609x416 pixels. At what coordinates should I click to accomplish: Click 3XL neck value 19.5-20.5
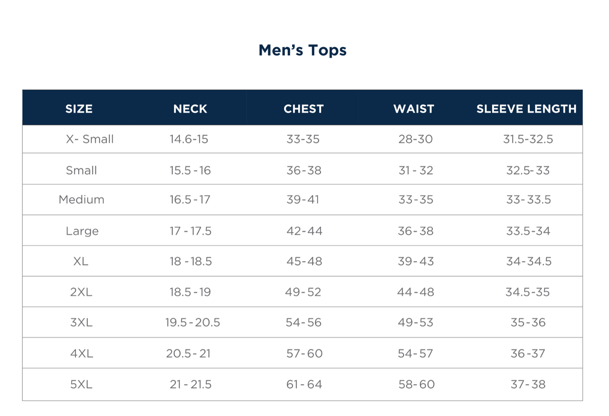point(192,322)
